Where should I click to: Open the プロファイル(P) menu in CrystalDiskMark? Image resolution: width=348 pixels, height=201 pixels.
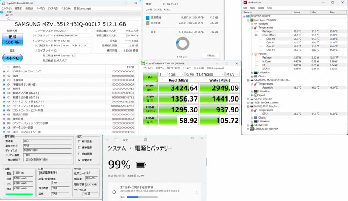173,68
